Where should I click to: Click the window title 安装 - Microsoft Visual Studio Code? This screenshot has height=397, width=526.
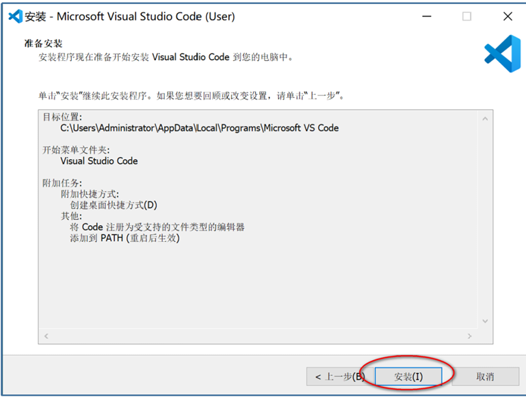[x=129, y=16]
